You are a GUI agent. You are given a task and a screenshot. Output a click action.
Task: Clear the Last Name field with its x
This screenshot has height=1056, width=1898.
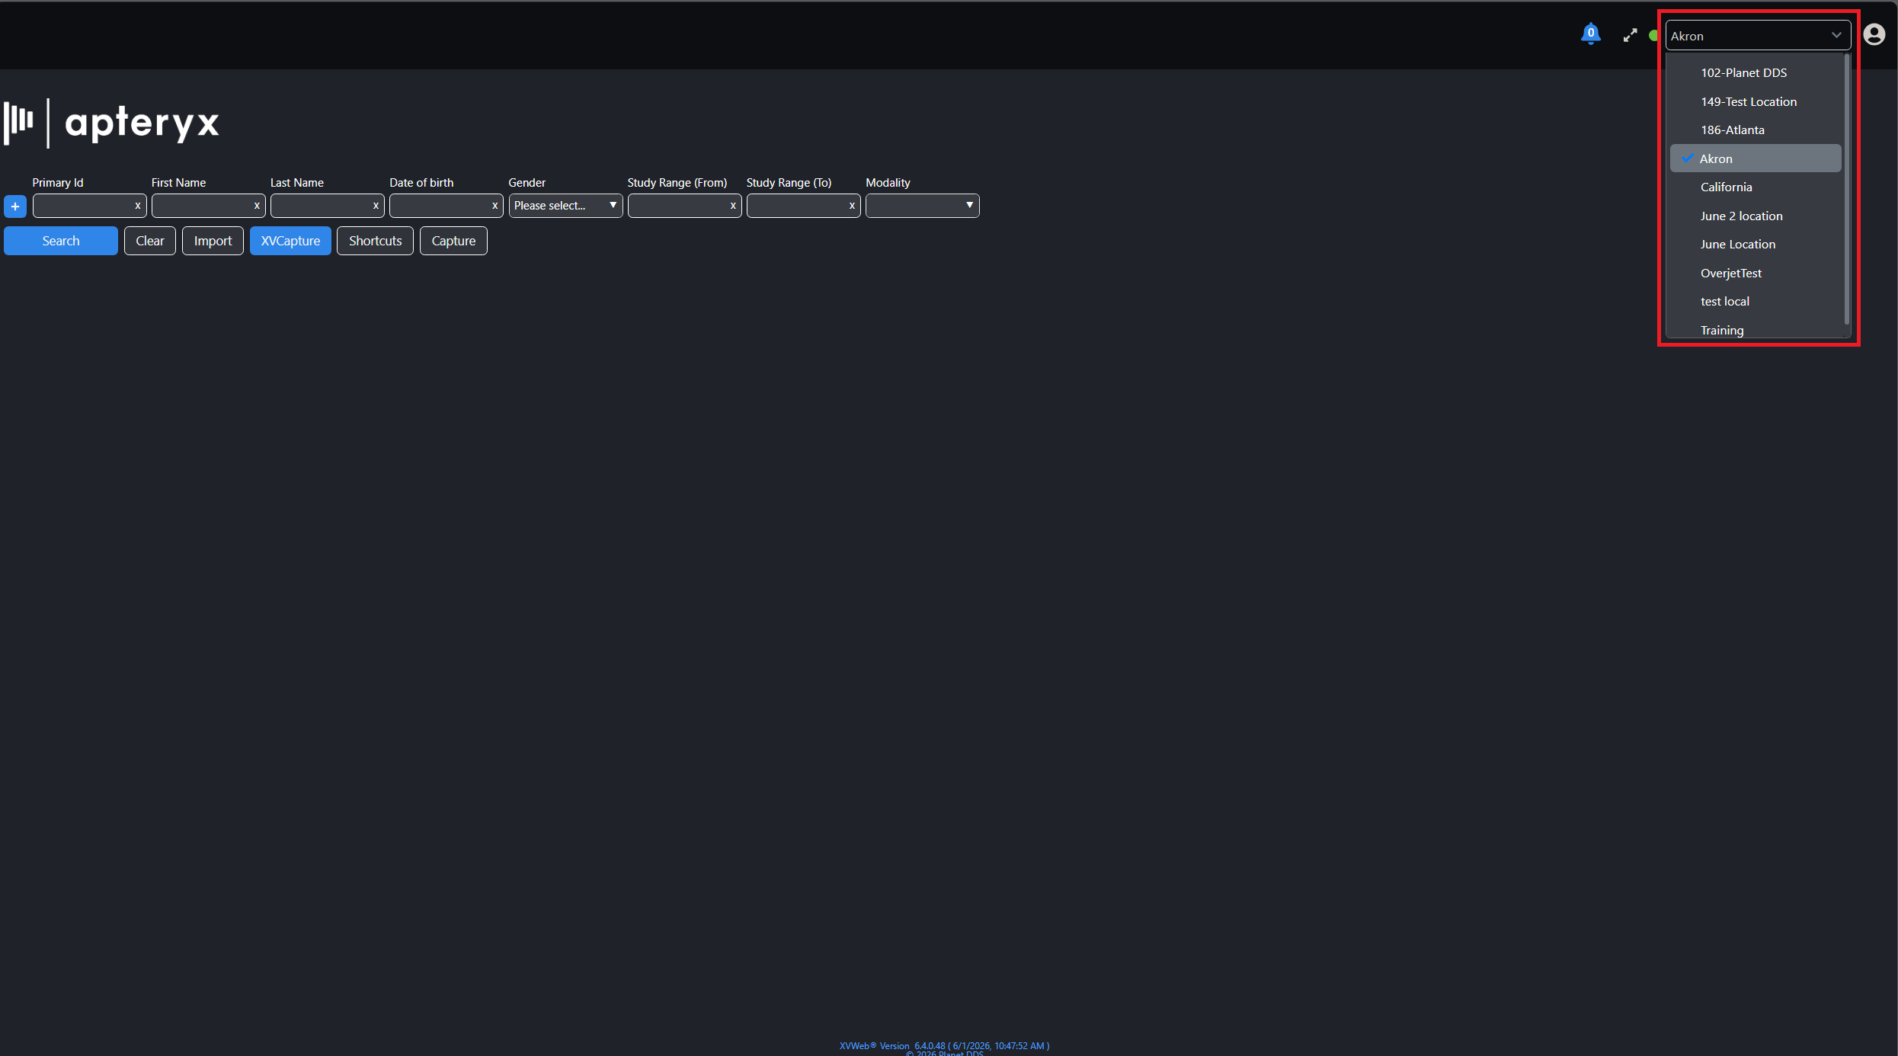pyautogui.click(x=376, y=206)
